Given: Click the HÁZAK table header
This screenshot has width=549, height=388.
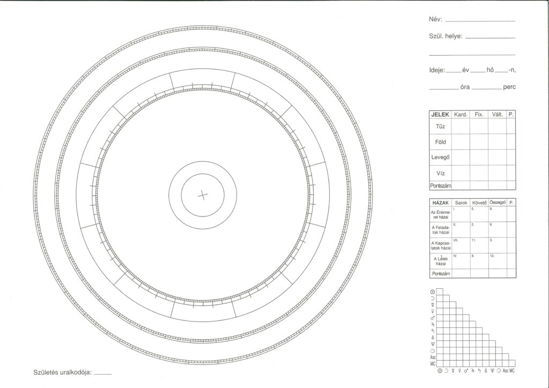Looking at the screenshot, I should click(440, 203).
